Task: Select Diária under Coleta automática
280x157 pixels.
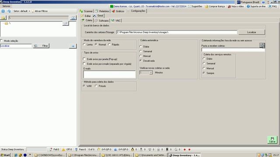Action: 141,47
